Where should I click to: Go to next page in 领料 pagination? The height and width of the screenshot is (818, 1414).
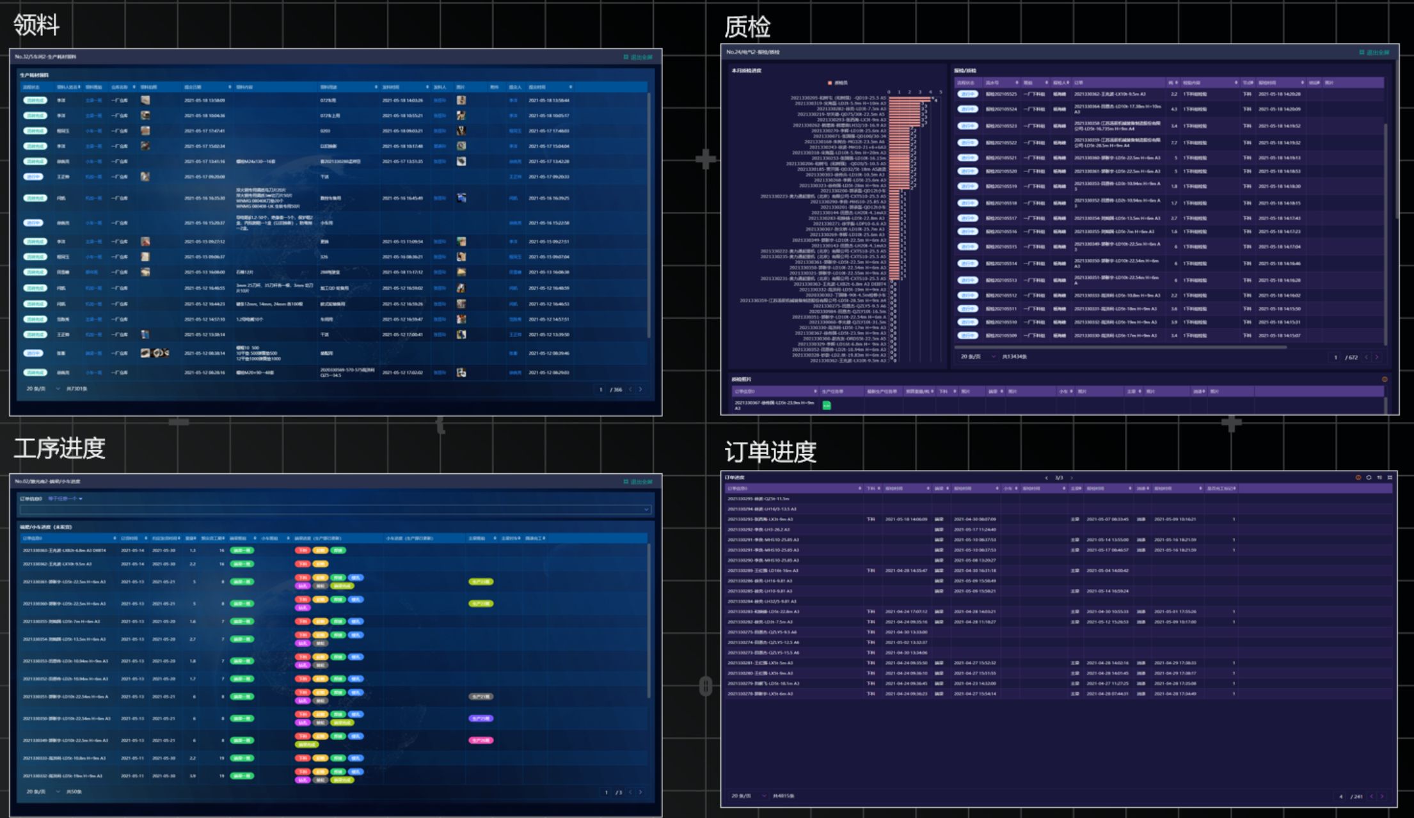pyautogui.click(x=640, y=389)
